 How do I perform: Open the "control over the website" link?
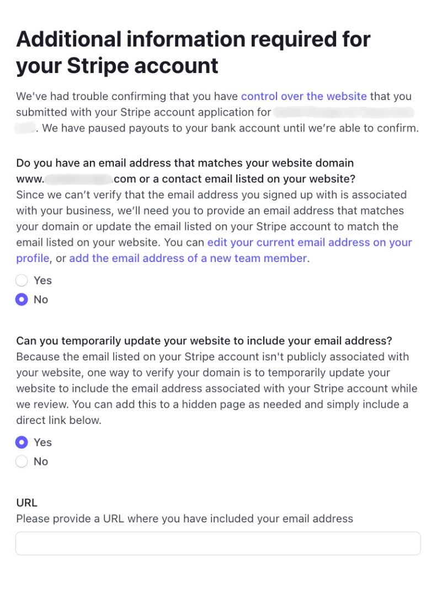click(x=303, y=96)
